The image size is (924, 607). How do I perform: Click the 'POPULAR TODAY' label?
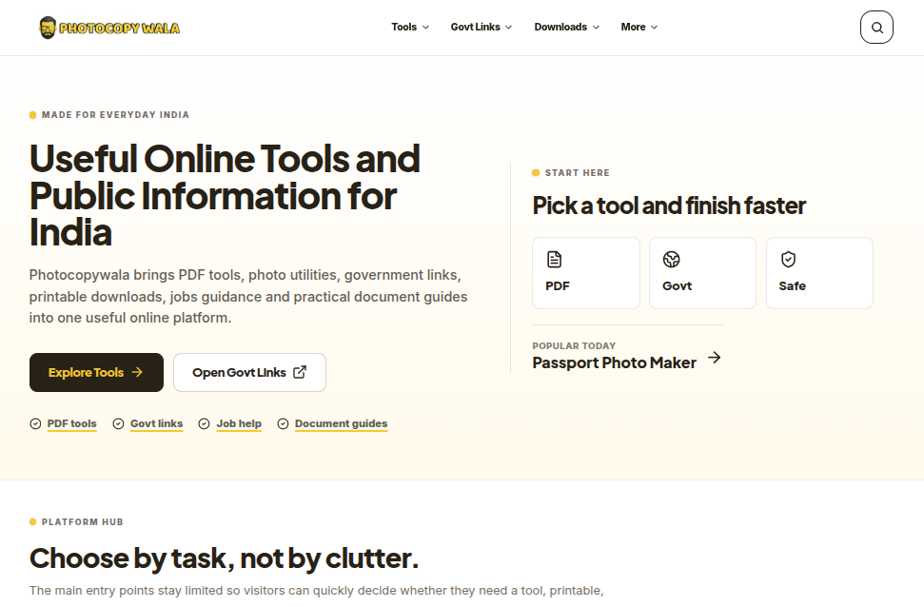(574, 346)
